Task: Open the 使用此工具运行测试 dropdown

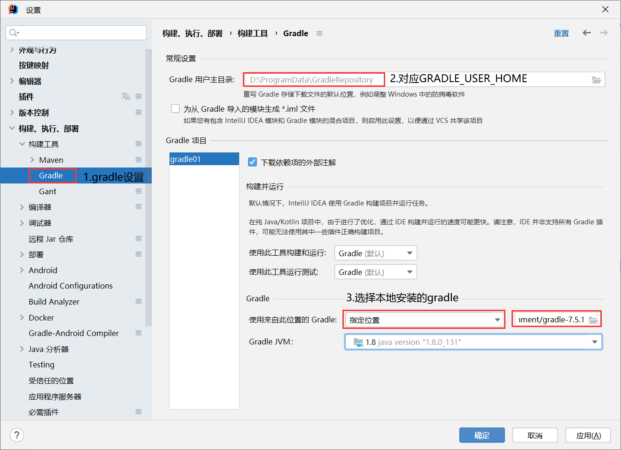Action: pyautogui.click(x=375, y=272)
